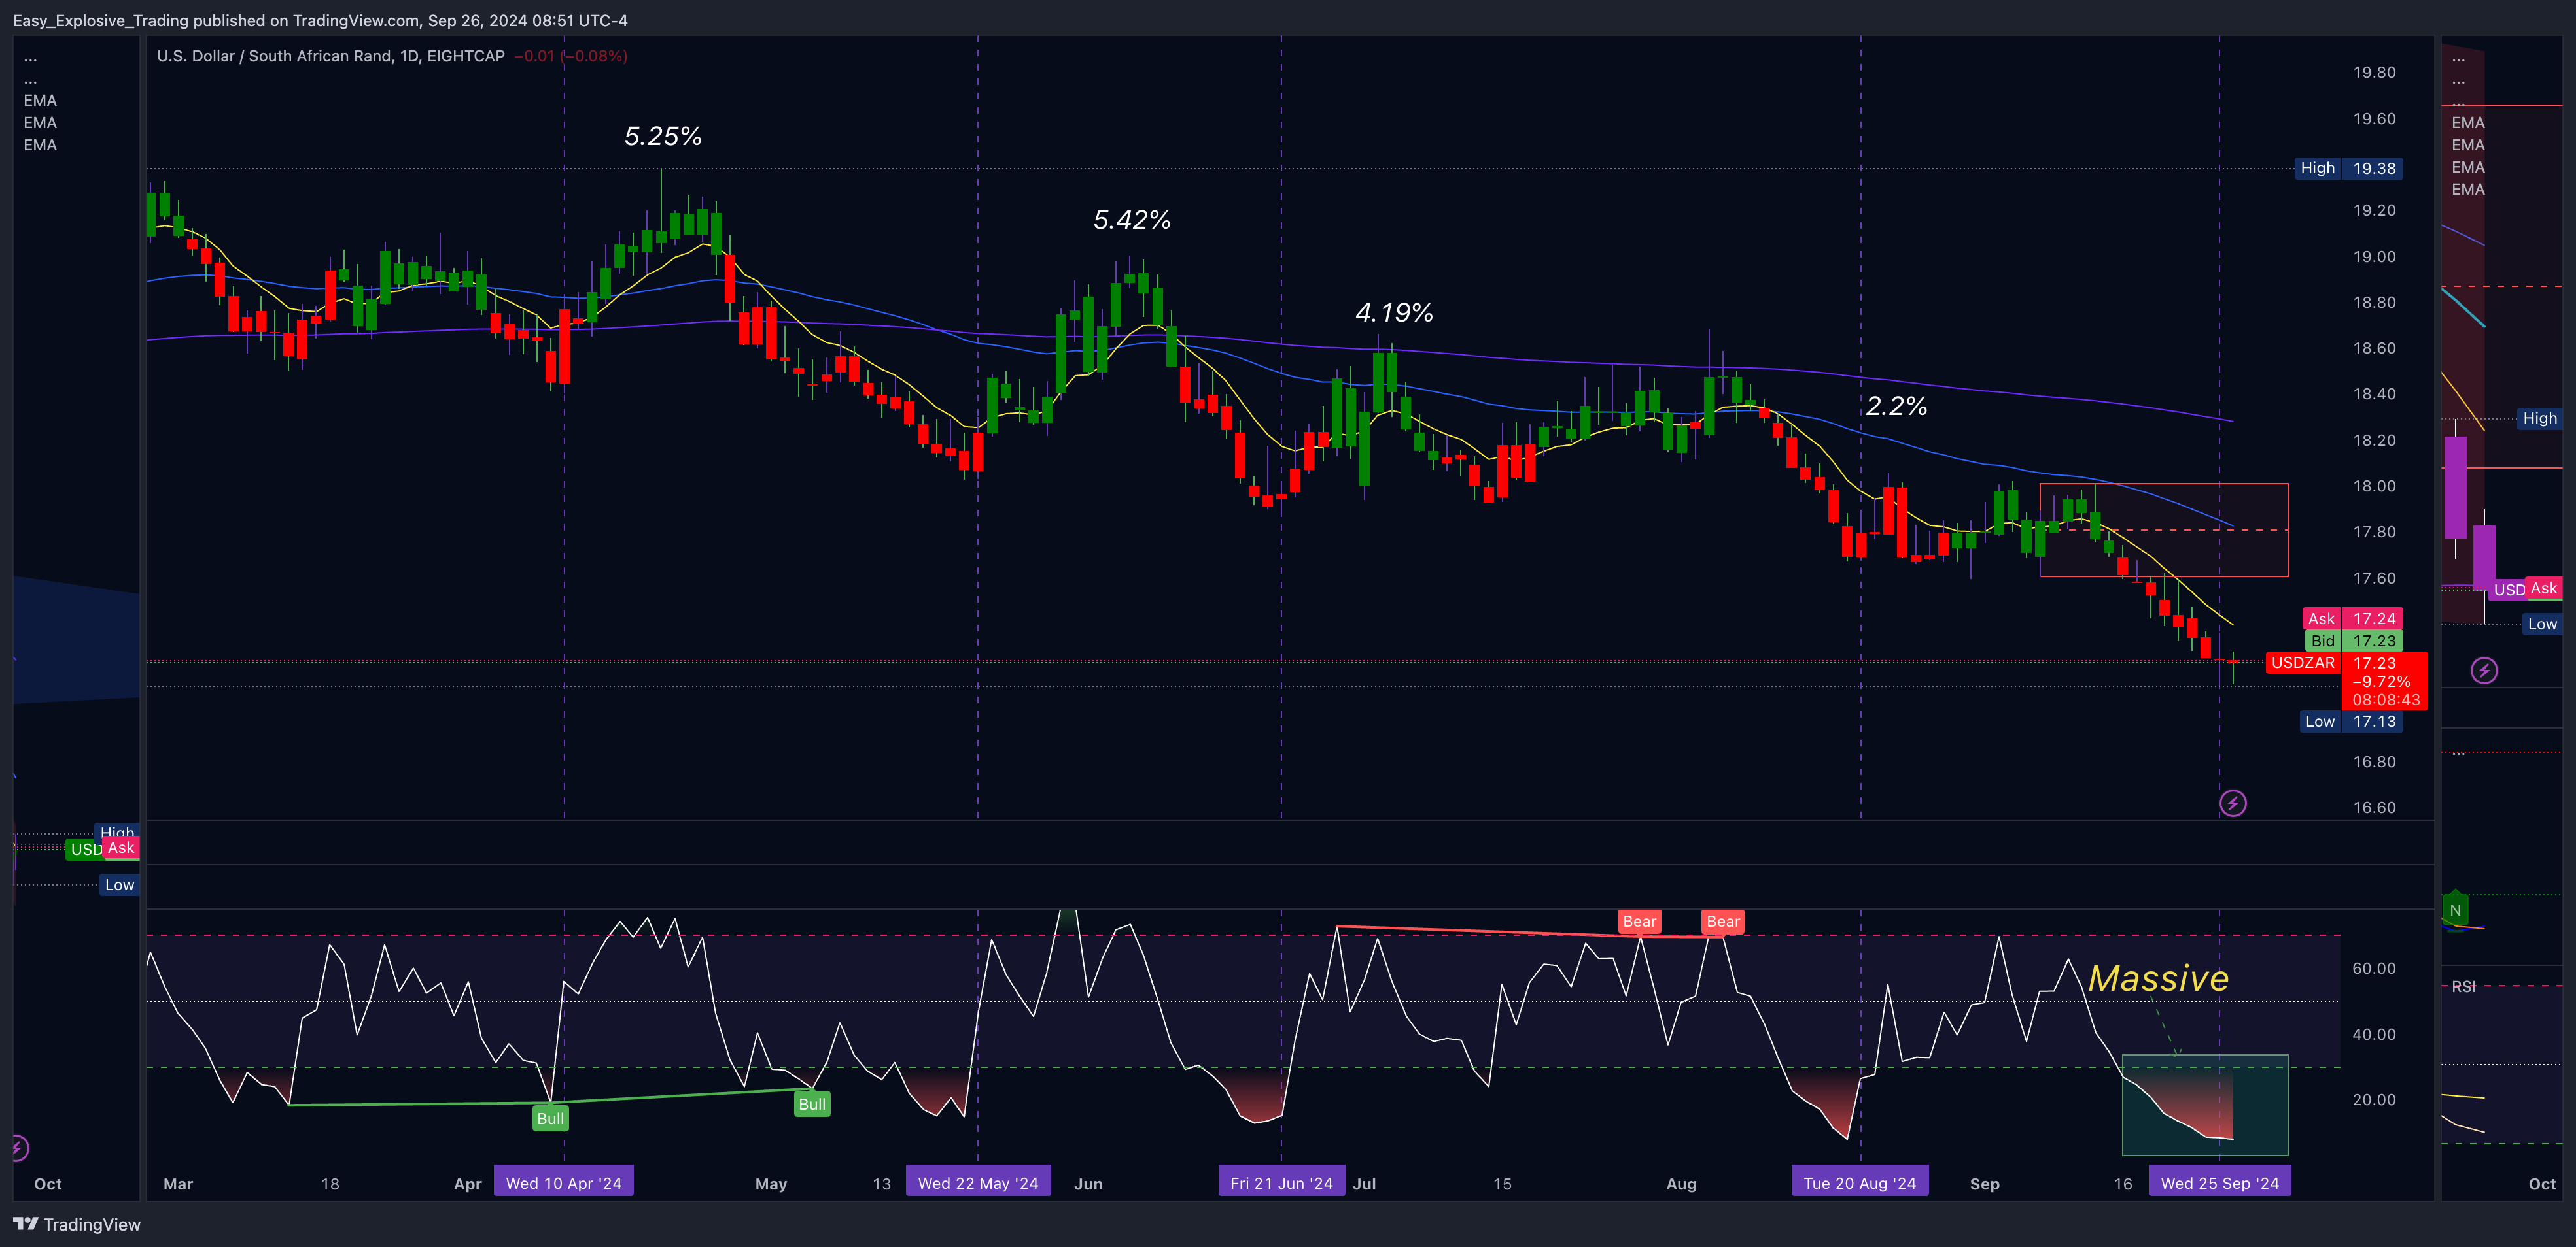Screen dimensions: 2576x1247
Task: Click the TradingView logo at bottom left
Action: coord(77,1224)
